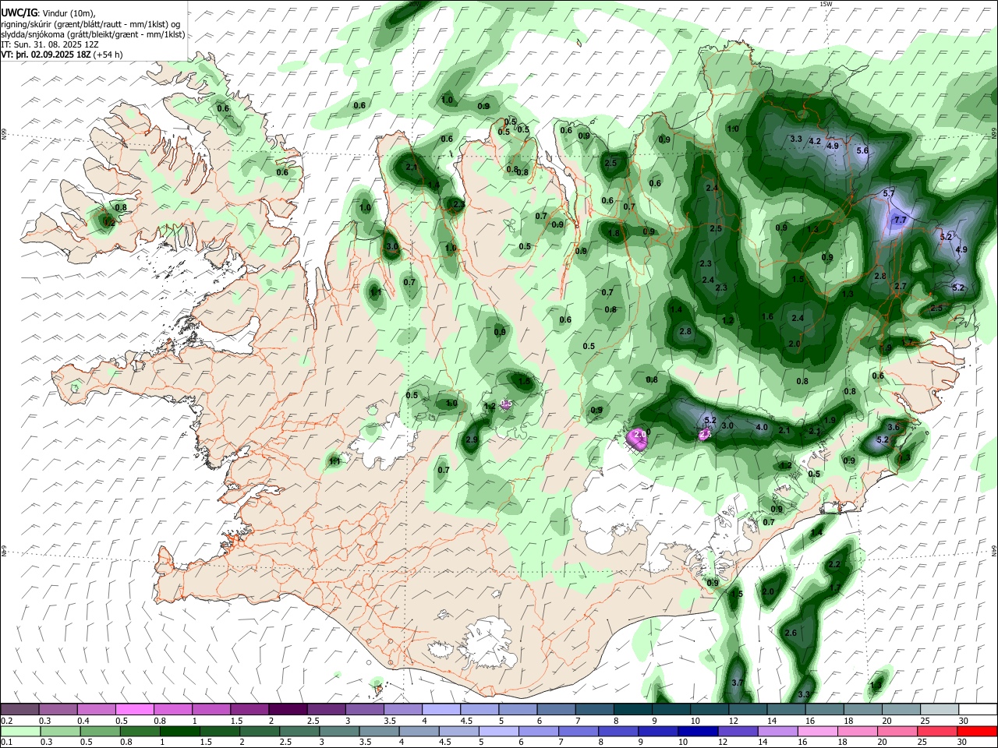The height and width of the screenshot is (748, 998).
Task: Select the 'IT: Sun. 31. 08. 2025 12Z' line
Action: click(50, 45)
